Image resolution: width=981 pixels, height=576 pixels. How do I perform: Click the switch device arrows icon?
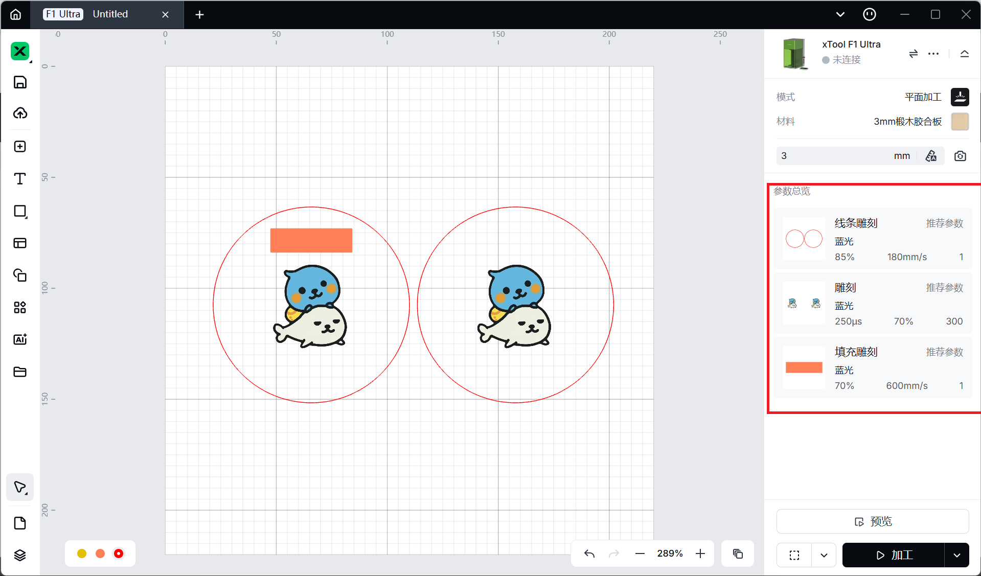click(913, 54)
